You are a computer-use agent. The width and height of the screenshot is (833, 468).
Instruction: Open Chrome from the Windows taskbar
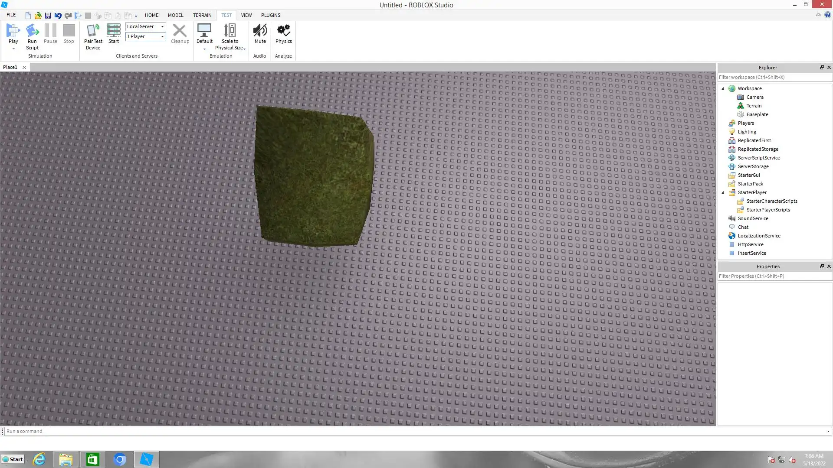[x=120, y=459]
